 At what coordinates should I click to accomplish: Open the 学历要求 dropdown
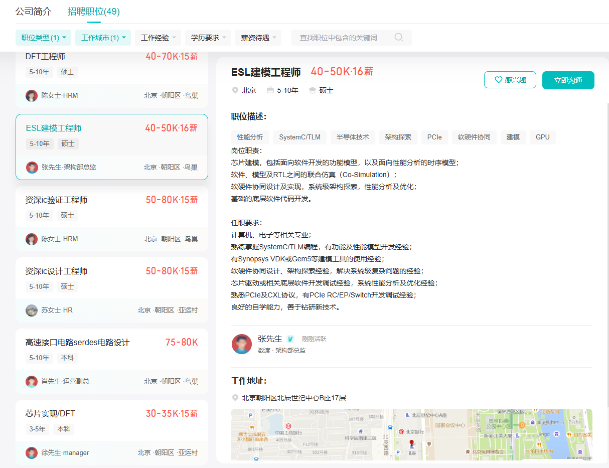pos(208,38)
